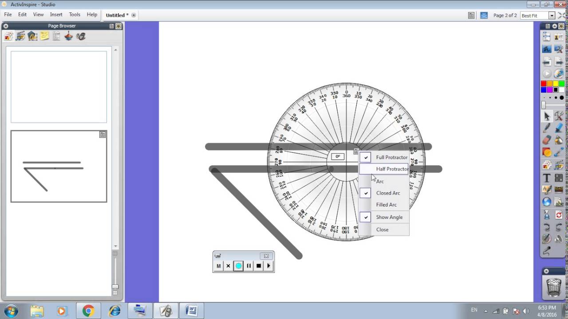Open the Action Browser spinning top icon

point(68,36)
